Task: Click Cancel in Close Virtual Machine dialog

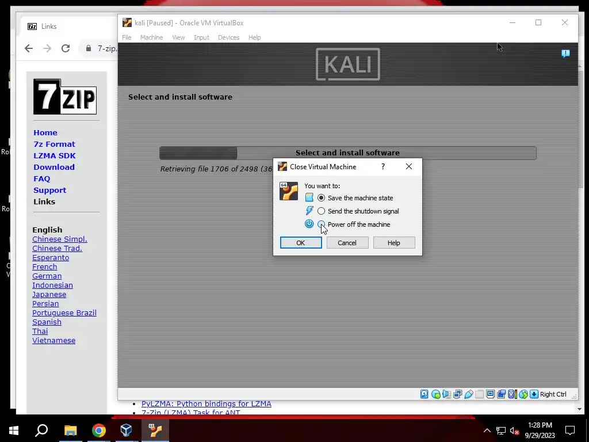Action: click(347, 243)
